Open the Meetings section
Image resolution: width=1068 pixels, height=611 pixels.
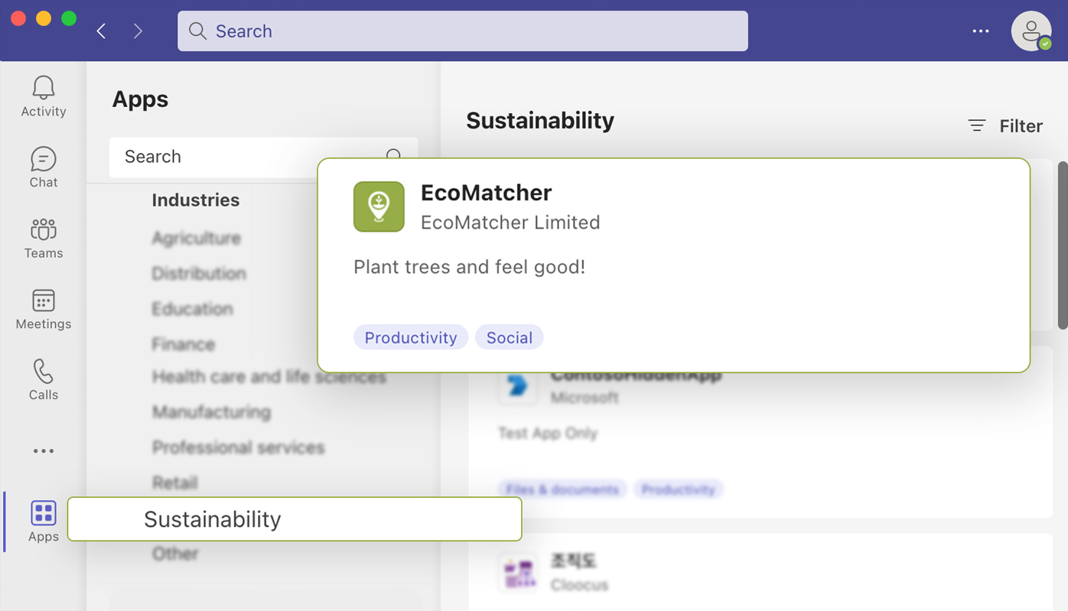(43, 308)
